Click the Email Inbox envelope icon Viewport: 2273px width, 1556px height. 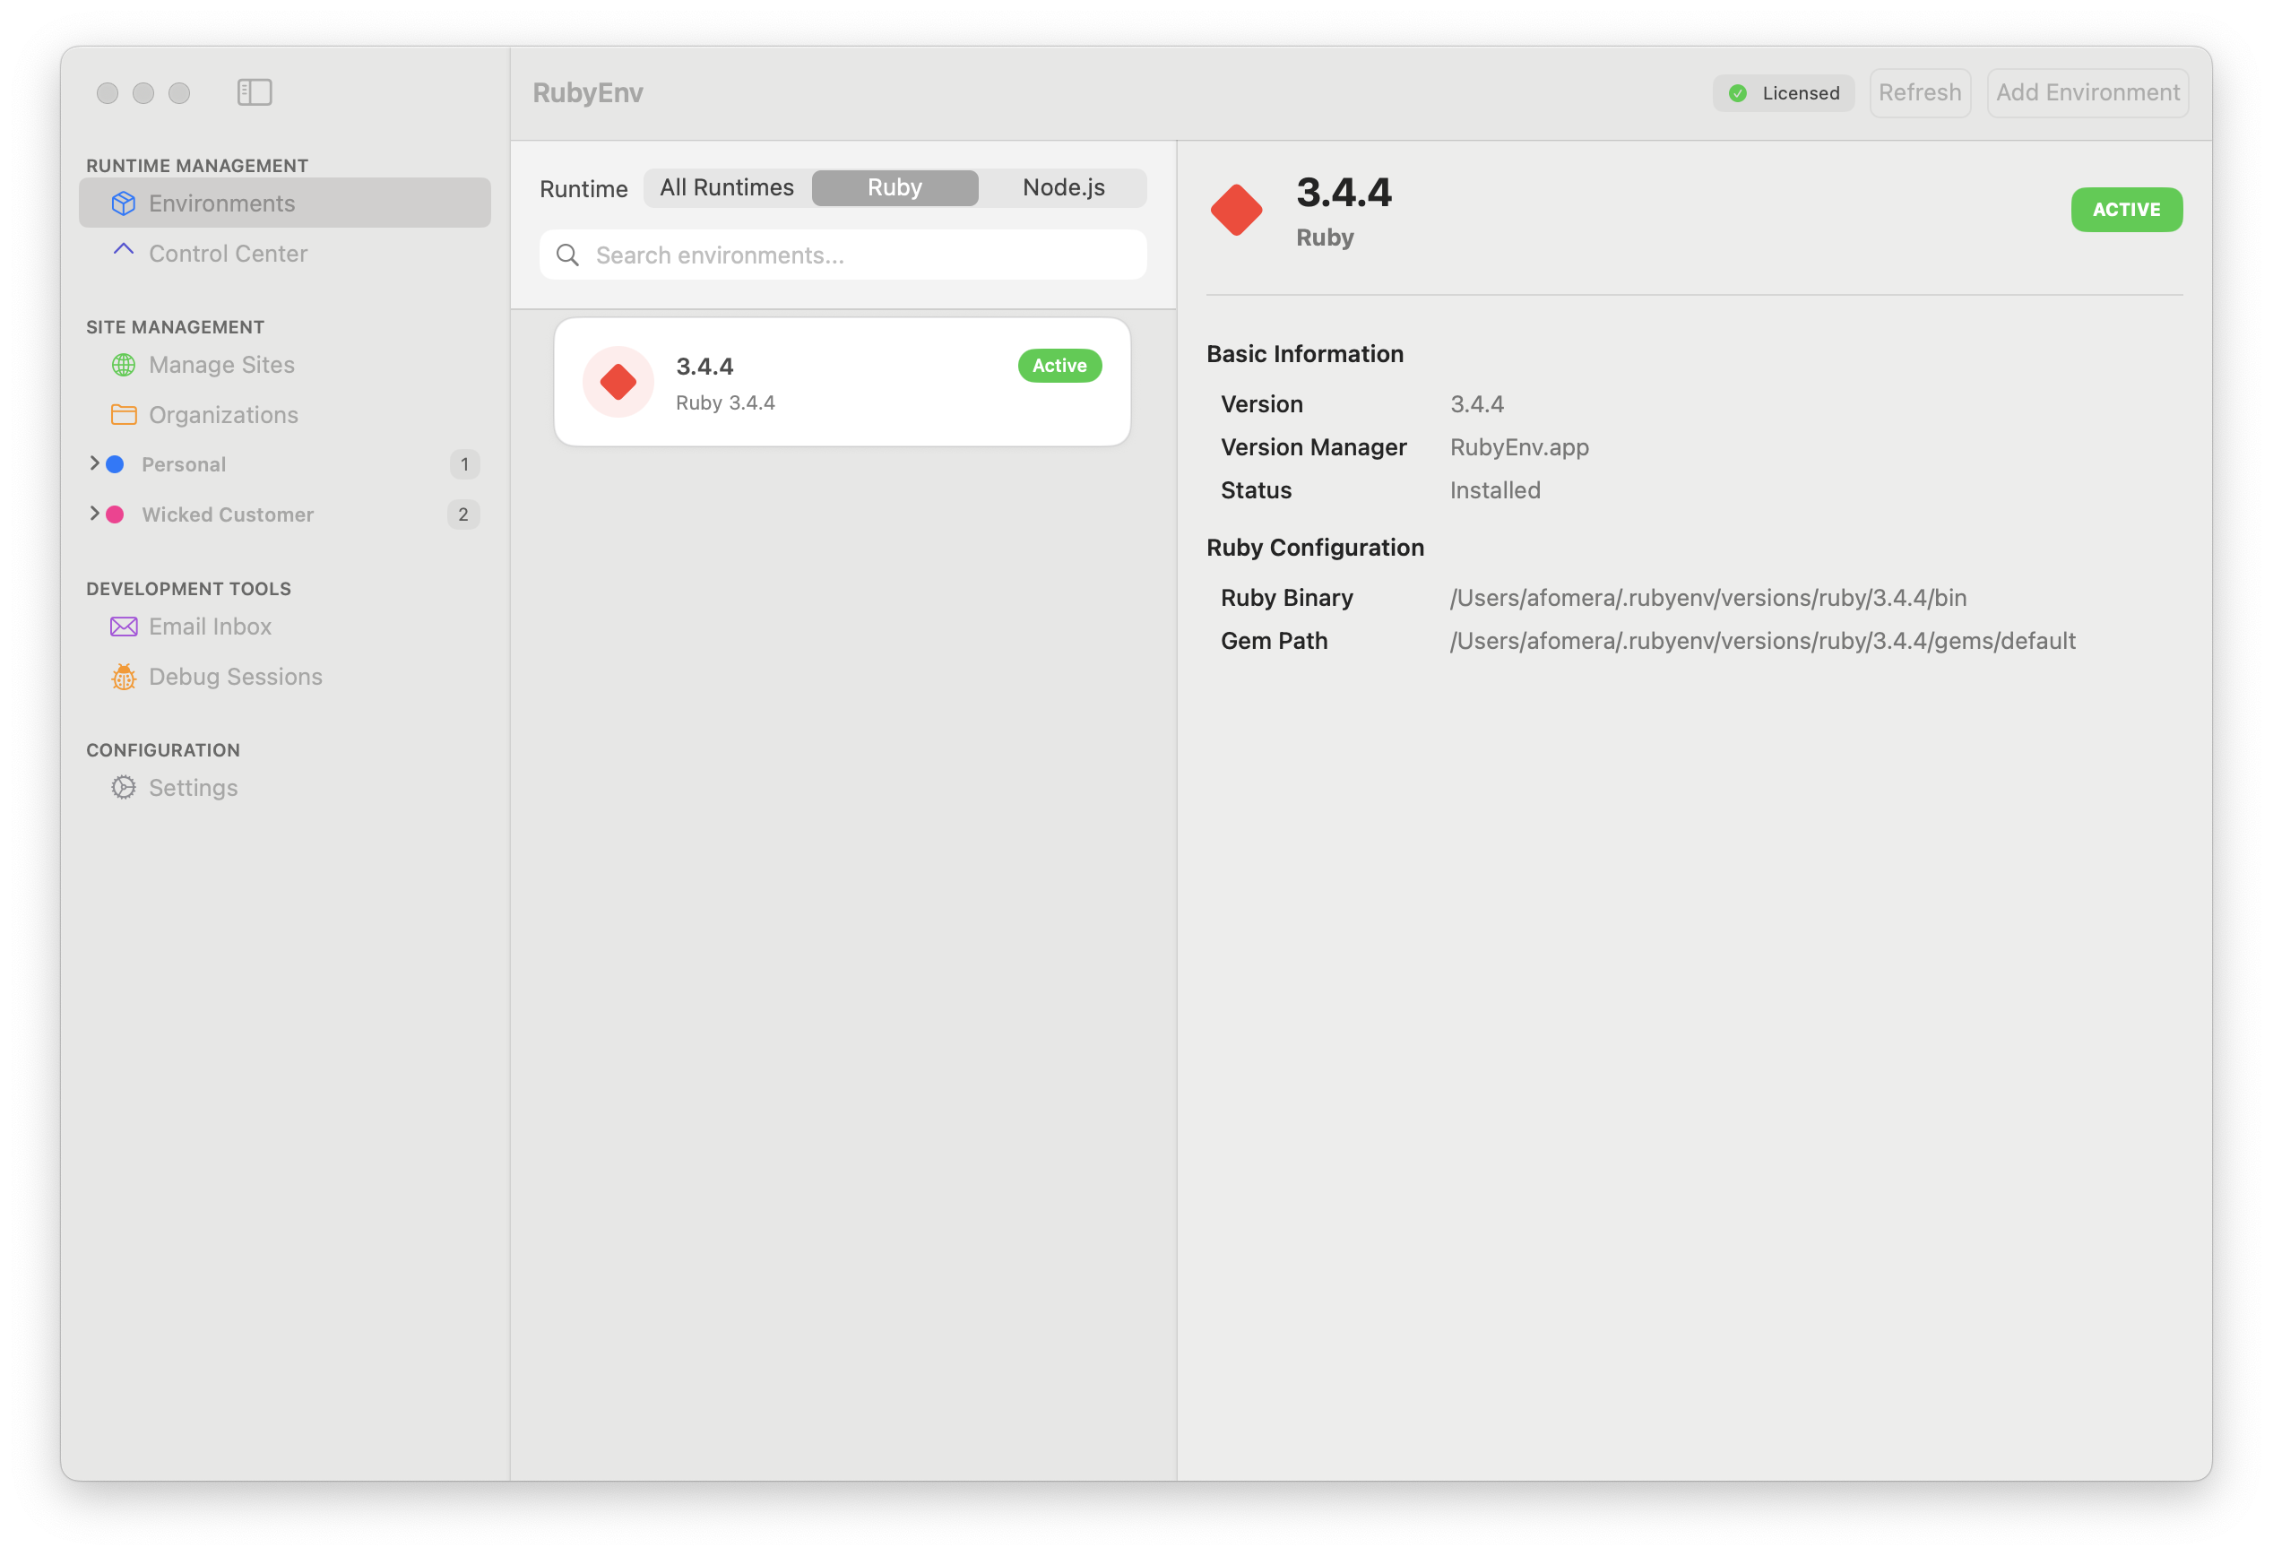tap(123, 627)
